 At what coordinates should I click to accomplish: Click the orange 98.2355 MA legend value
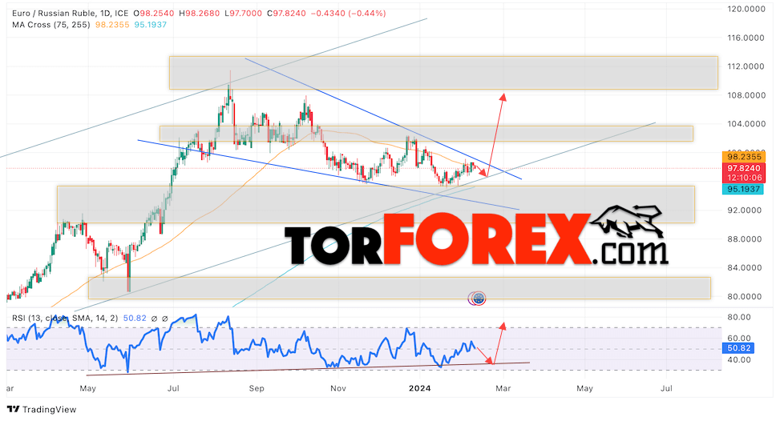(112, 24)
